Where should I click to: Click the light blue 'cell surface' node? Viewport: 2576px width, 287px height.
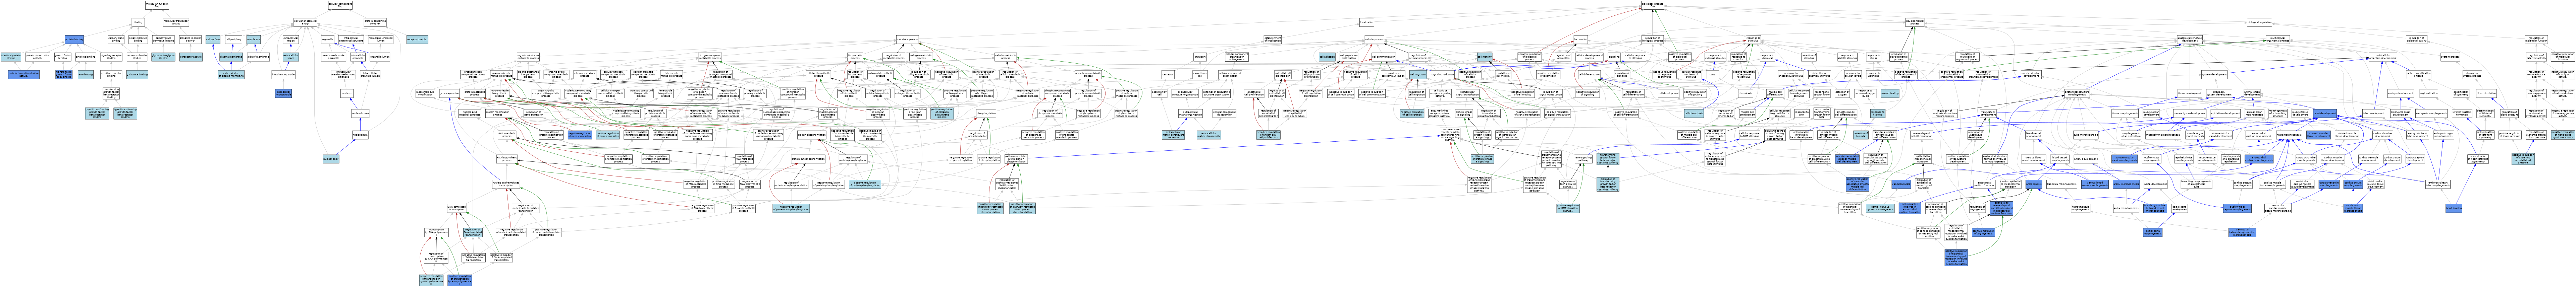coord(213,40)
